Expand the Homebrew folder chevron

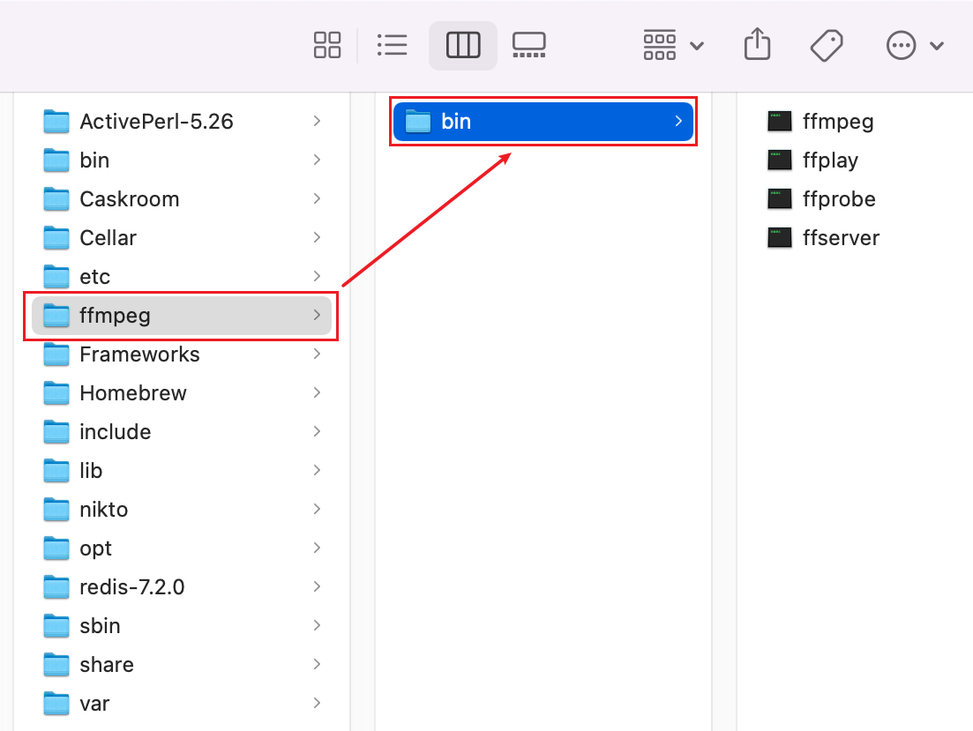pyautogui.click(x=317, y=393)
